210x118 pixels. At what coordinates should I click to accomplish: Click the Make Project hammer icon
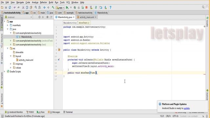(x=53, y=8)
